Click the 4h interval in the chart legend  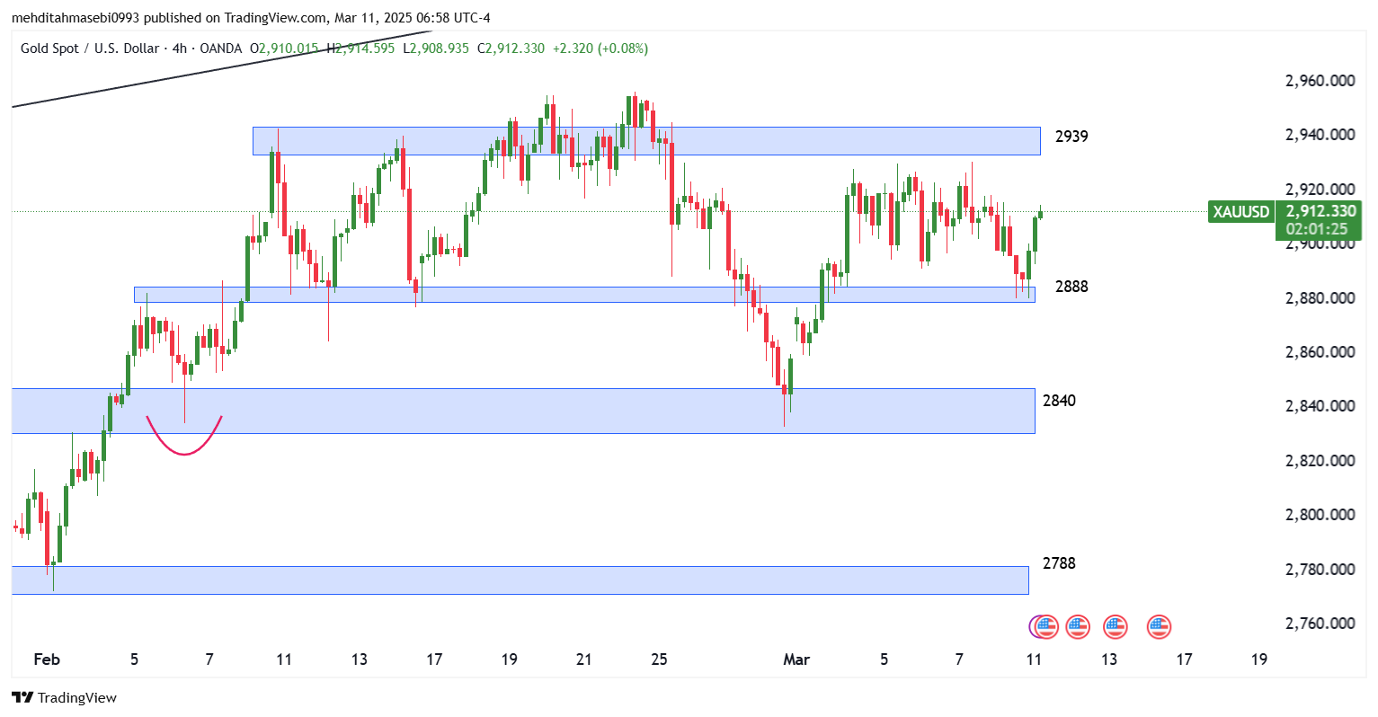pyautogui.click(x=180, y=49)
